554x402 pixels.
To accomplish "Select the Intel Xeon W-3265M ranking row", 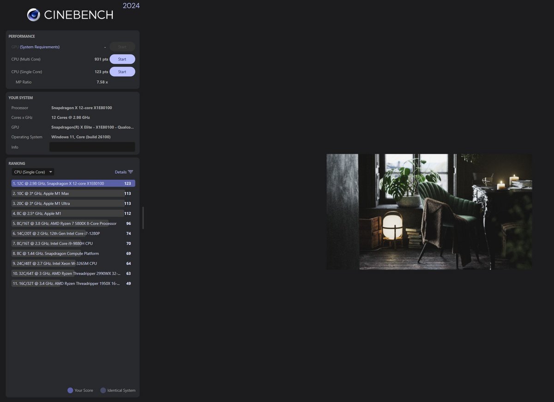I will tap(73, 263).
